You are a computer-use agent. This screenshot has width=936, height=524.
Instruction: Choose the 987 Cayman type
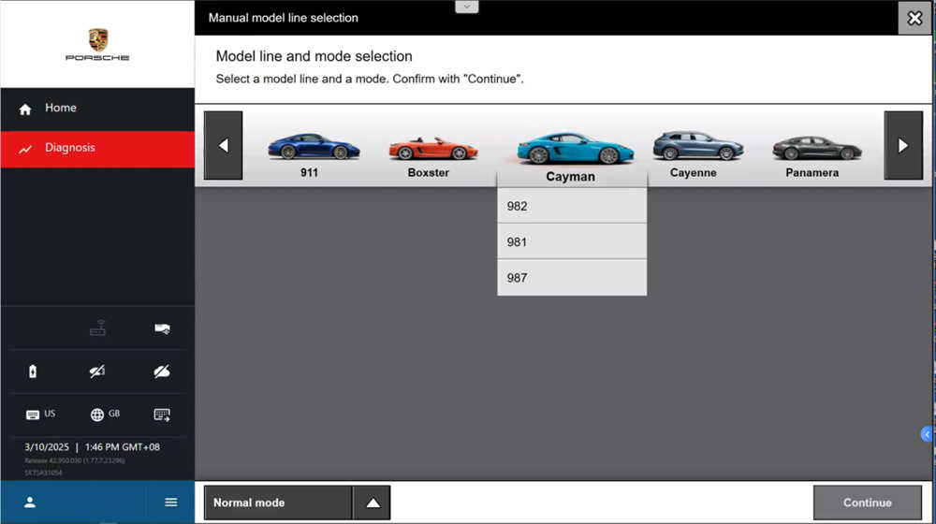click(571, 278)
